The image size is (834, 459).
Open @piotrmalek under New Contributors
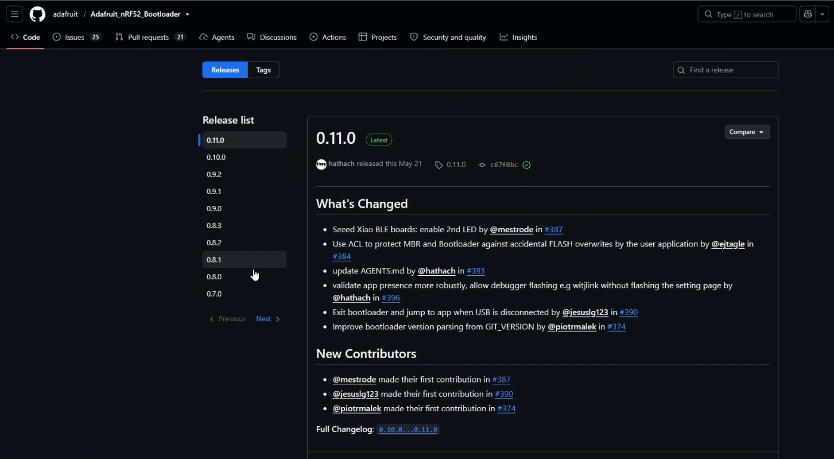pos(357,409)
